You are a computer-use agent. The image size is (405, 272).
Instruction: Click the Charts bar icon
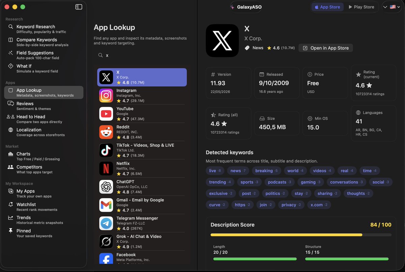(10, 154)
